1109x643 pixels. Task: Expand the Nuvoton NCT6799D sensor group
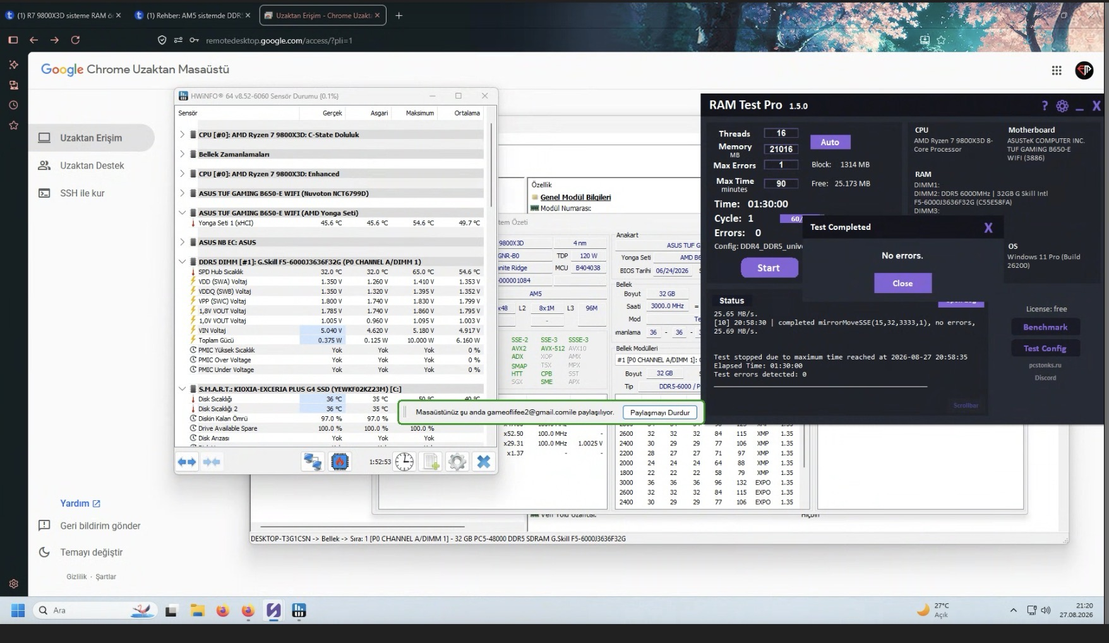[182, 193]
